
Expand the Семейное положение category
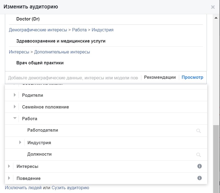[x=15, y=107]
